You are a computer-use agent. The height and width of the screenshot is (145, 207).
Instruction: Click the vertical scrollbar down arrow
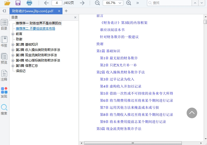pyautogui.click(x=206, y=139)
